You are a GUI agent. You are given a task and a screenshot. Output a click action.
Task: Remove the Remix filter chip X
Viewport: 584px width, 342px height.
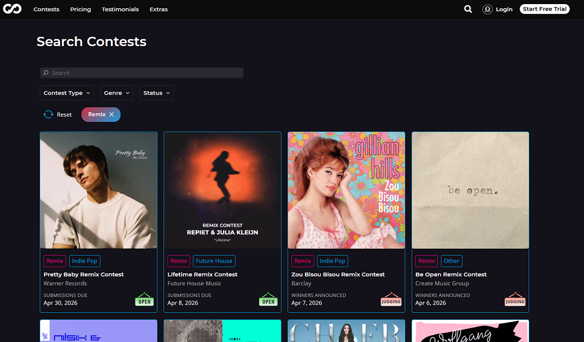112,114
